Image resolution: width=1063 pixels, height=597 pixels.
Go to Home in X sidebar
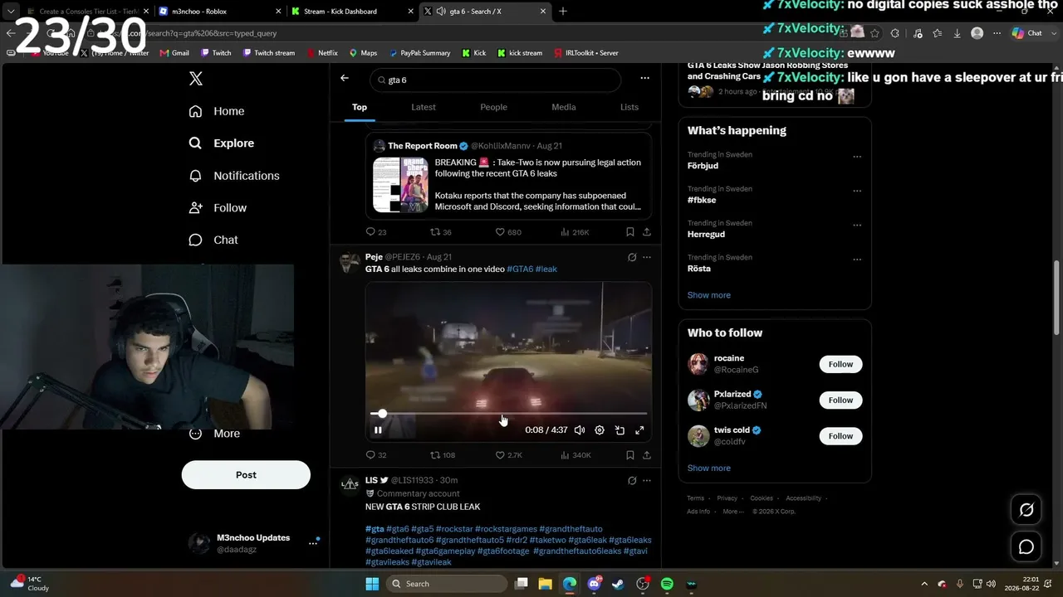pyautogui.click(x=217, y=111)
